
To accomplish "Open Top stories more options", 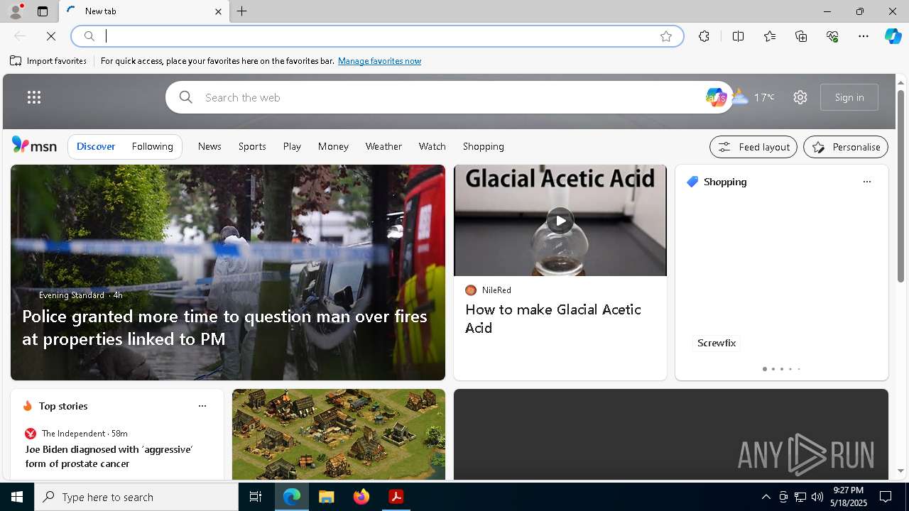I will (x=202, y=406).
